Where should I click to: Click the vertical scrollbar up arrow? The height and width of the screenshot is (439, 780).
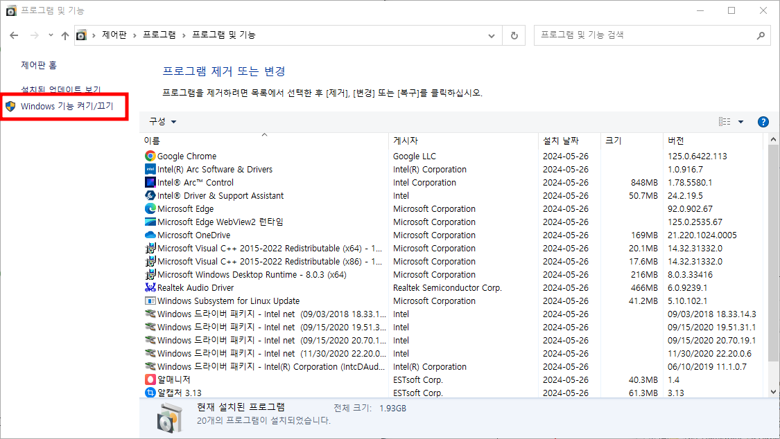click(773, 140)
